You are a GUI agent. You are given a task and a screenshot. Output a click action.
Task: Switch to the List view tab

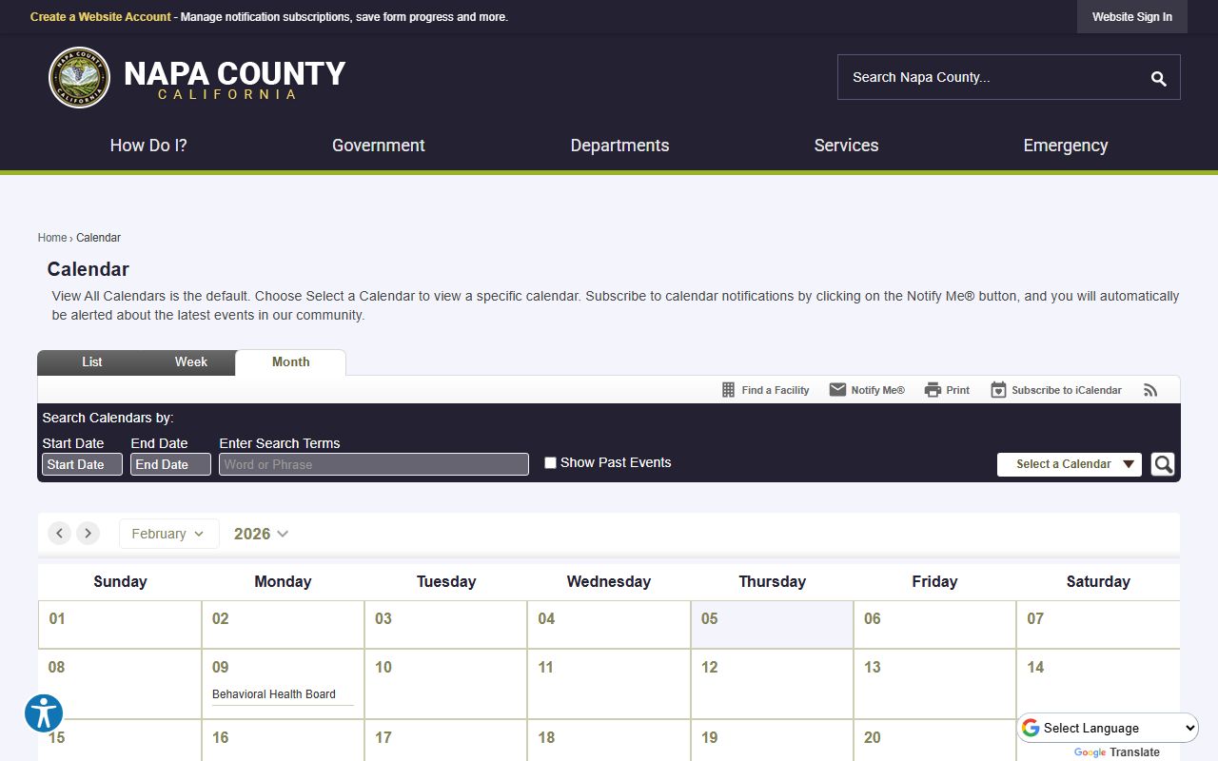[92, 362]
